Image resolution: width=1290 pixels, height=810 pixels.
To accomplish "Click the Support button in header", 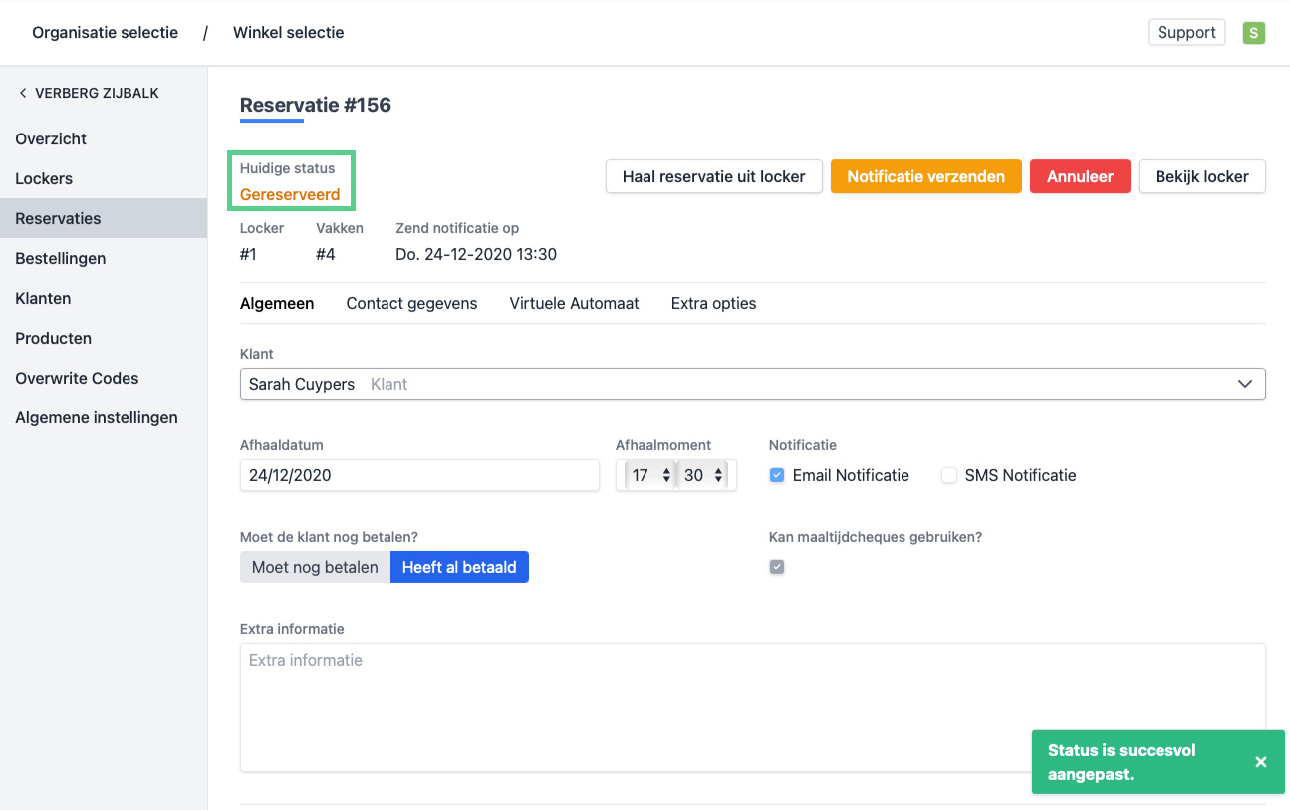I will [x=1185, y=33].
